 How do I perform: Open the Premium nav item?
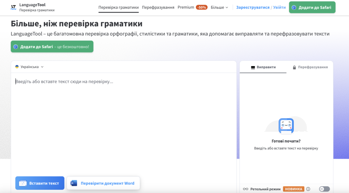click(x=186, y=8)
